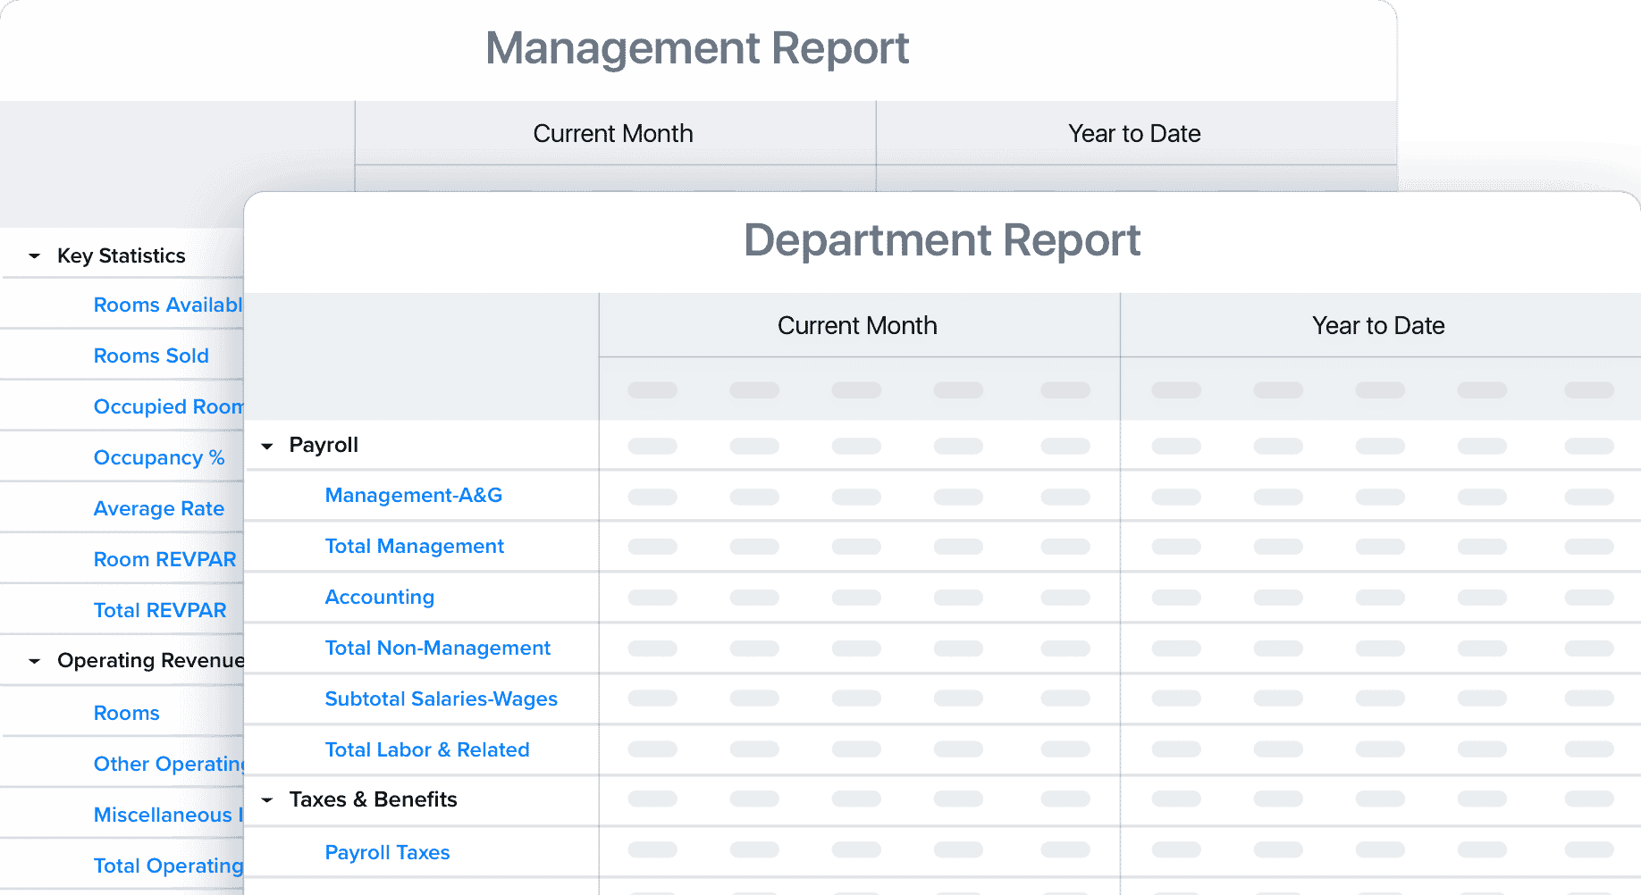This screenshot has height=895, width=1641.
Task: Open the Rooms revenue link
Action: point(127,713)
